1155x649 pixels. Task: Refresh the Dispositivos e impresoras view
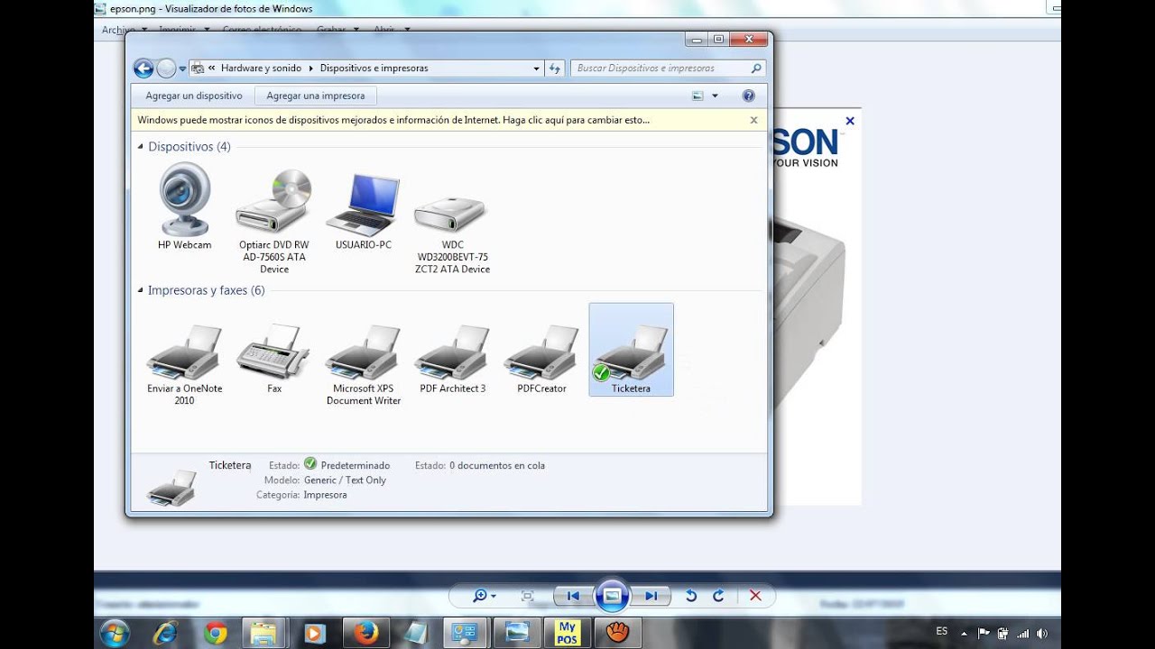pos(555,69)
